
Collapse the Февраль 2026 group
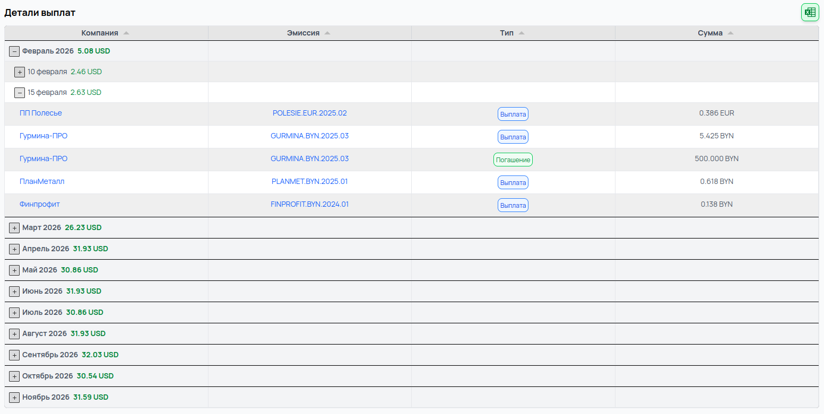(14, 51)
